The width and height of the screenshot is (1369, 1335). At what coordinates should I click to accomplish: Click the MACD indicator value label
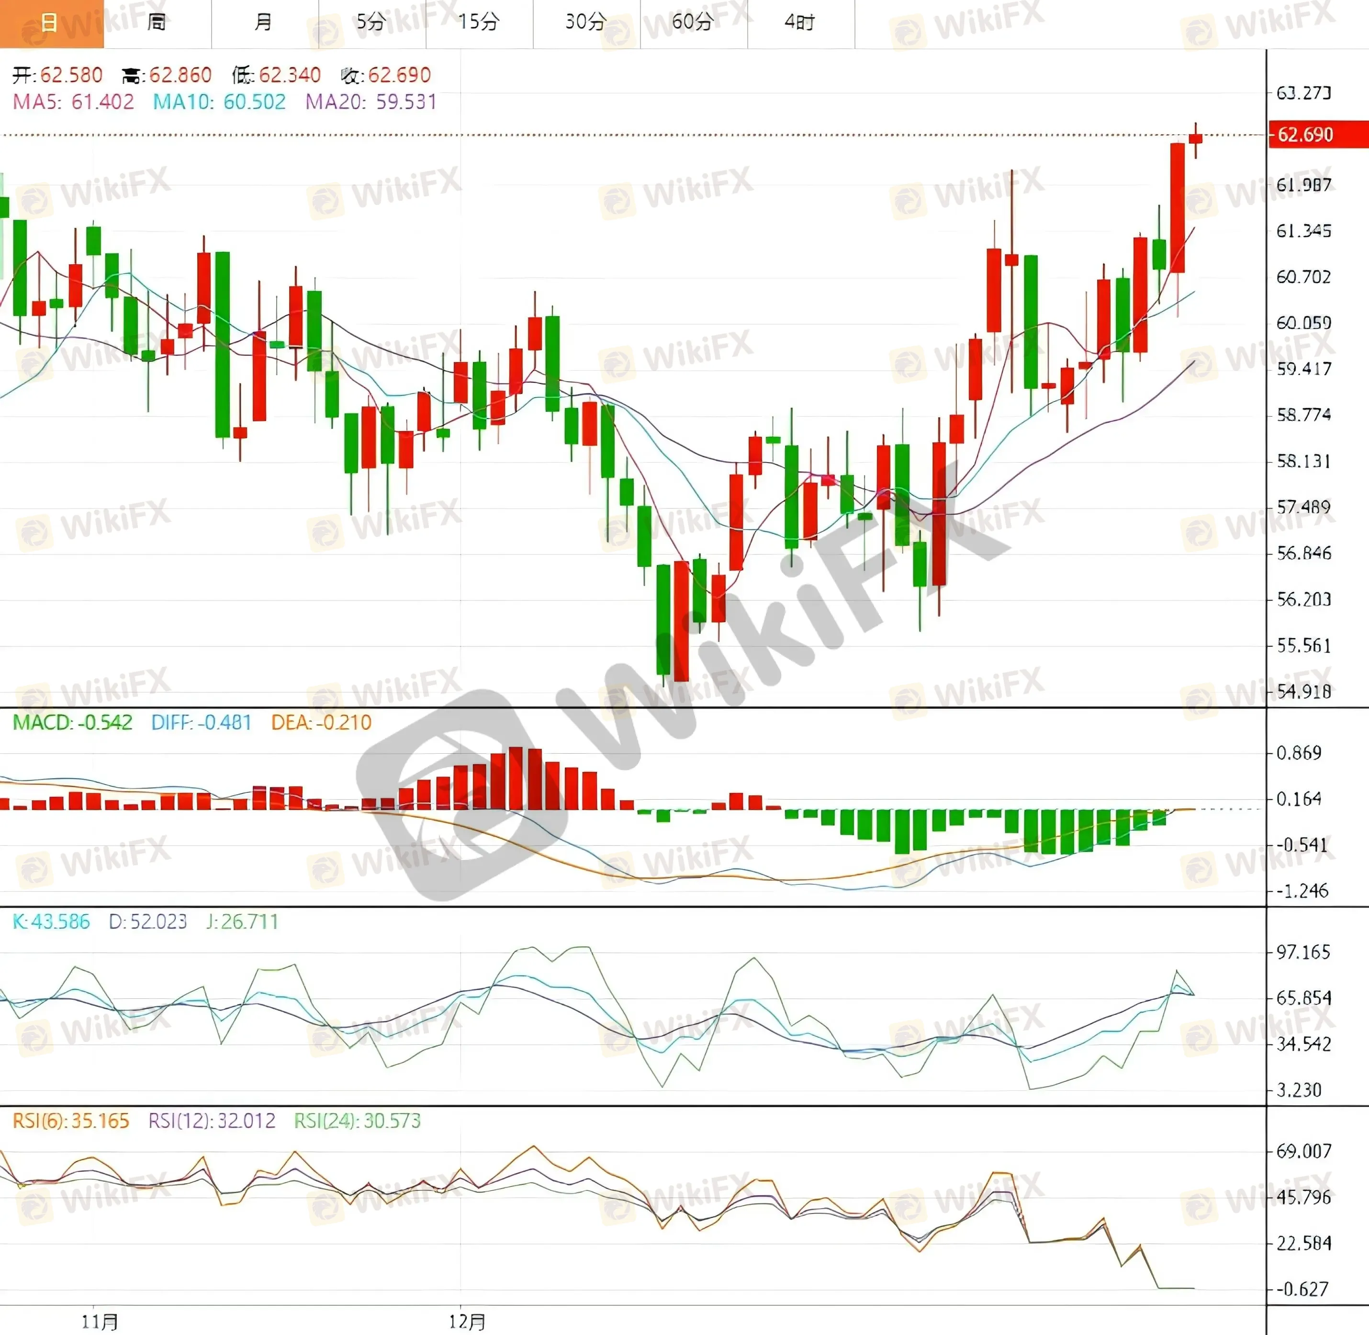(x=72, y=723)
